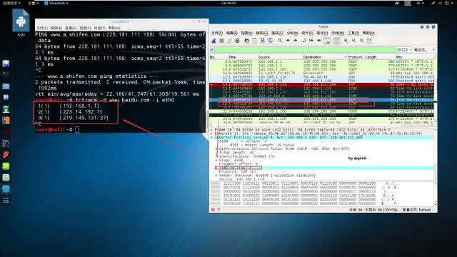Open the Files folder icon in the dock
Screen dimensions: 457x257
point(6,86)
